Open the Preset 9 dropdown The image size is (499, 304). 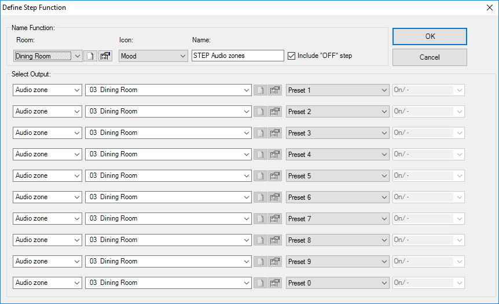point(337,261)
